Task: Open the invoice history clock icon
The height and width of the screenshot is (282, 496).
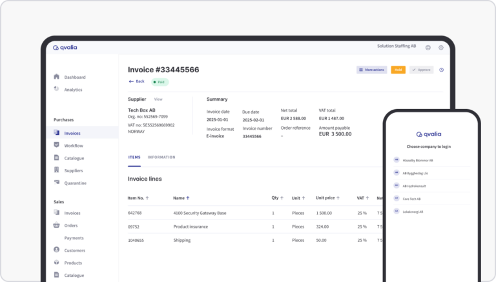Action: (x=442, y=70)
